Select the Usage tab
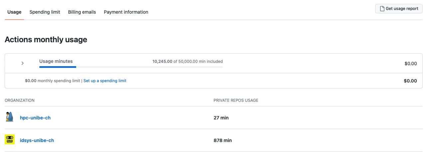Image resolution: width=430 pixels, height=156 pixels. pos(14,12)
